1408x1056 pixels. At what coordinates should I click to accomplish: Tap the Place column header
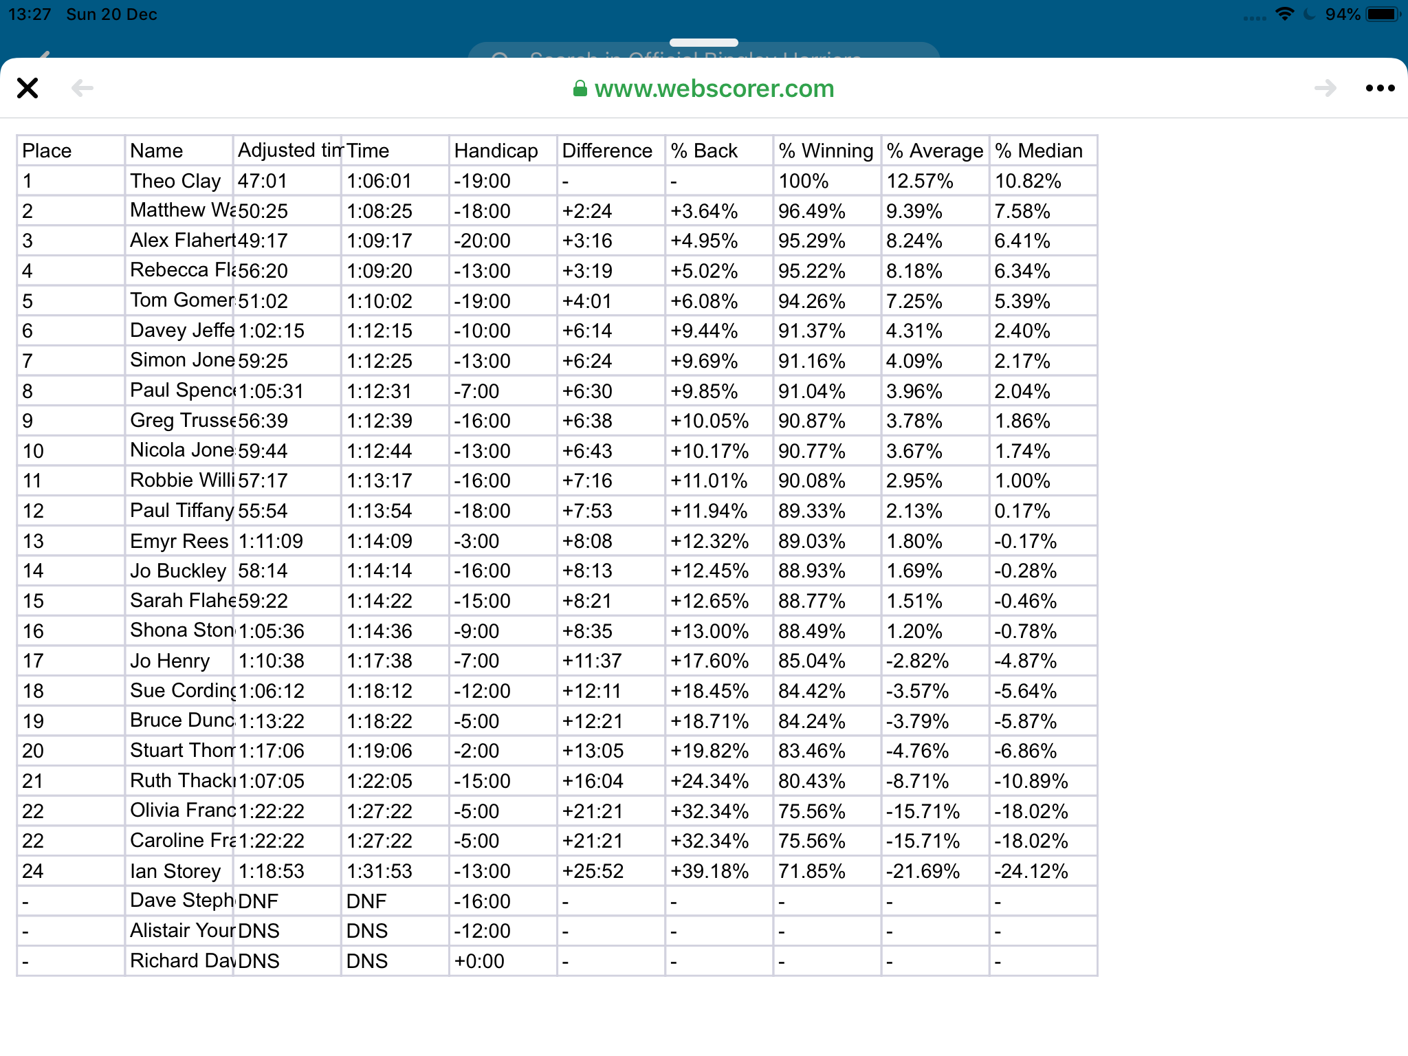pos(47,151)
